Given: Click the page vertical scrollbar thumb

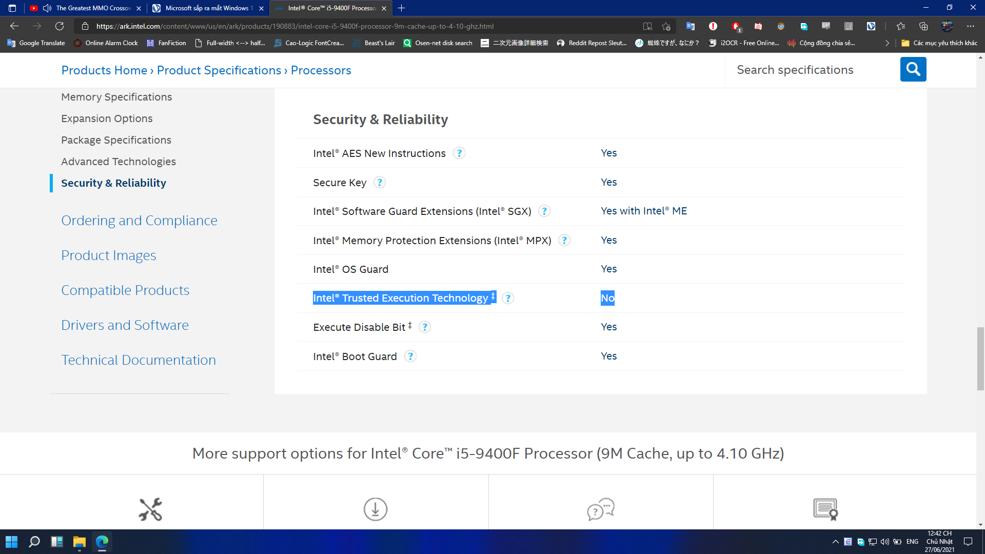Looking at the screenshot, I should [x=980, y=359].
